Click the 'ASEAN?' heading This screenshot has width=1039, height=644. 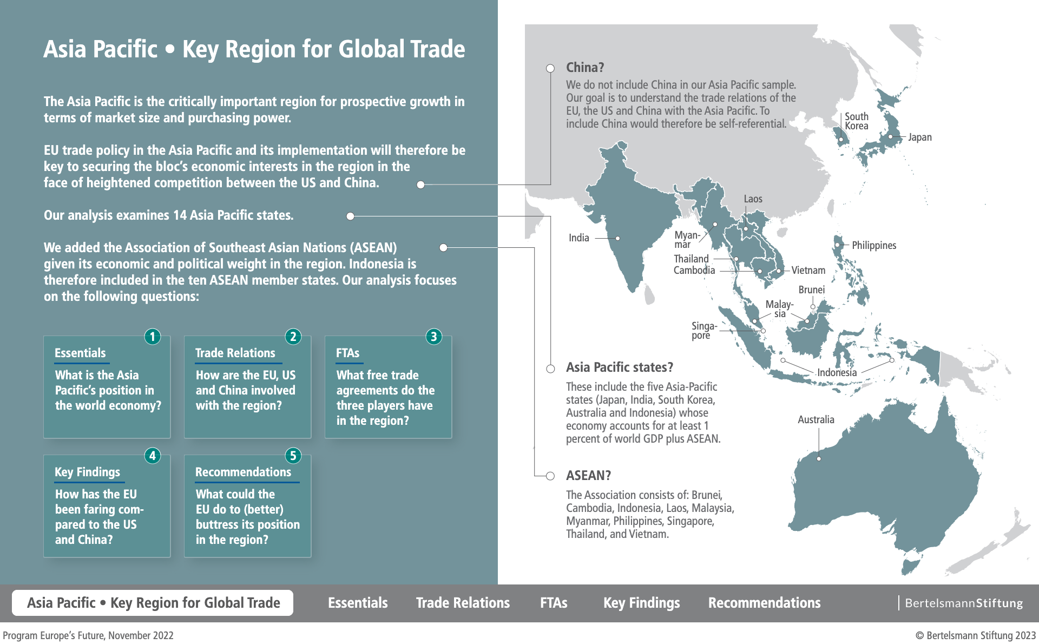pos(588,476)
